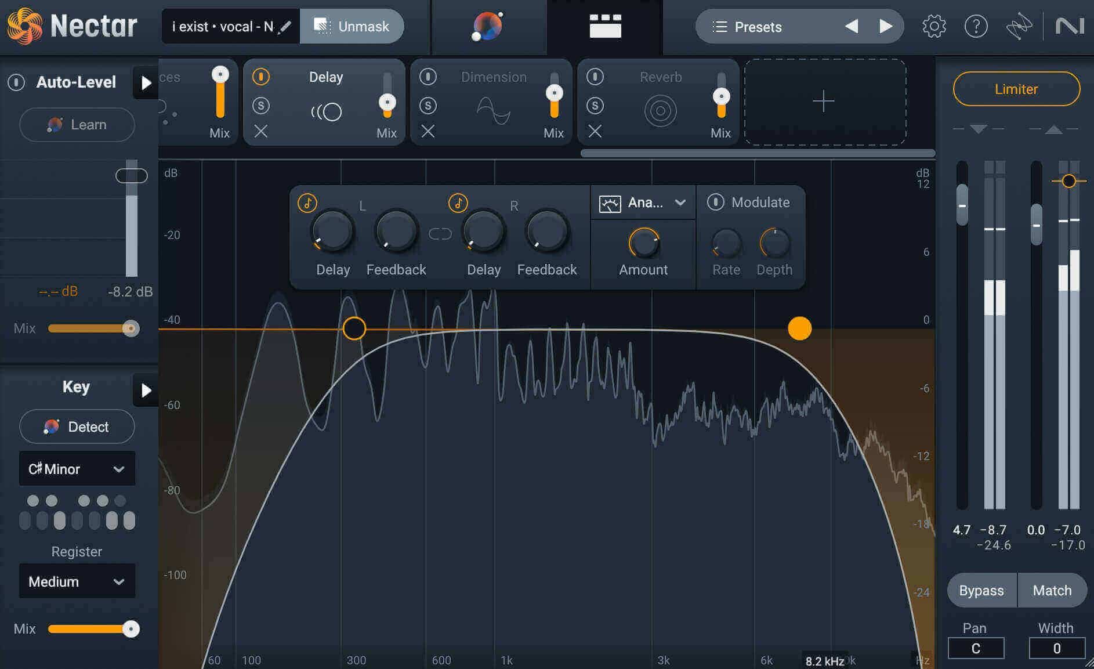Screen dimensions: 1094x669
Task: Expand the Auto-Level panel arrow
Action: pyautogui.click(x=146, y=83)
